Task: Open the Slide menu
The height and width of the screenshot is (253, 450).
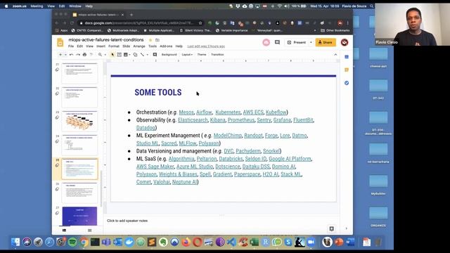Action: pyautogui.click(x=127, y=46)
